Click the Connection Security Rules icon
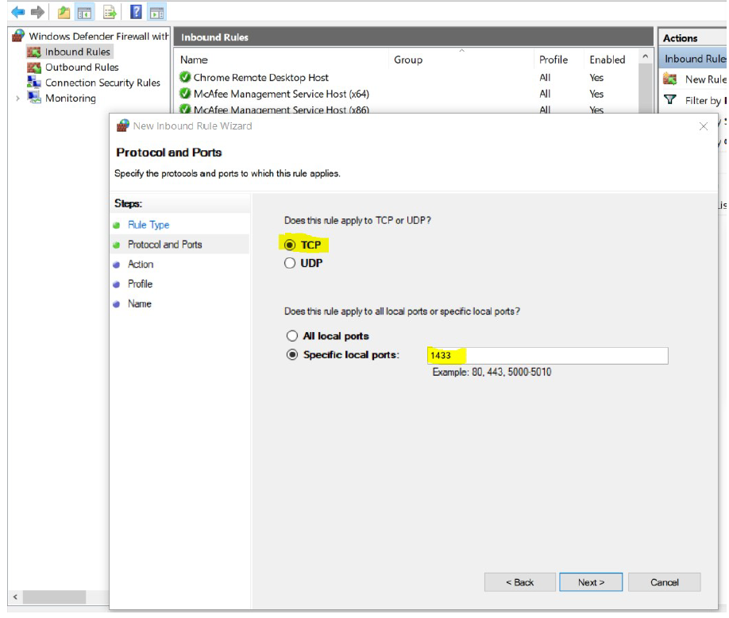This screenshot has height=618, width=729. [34, 83]
